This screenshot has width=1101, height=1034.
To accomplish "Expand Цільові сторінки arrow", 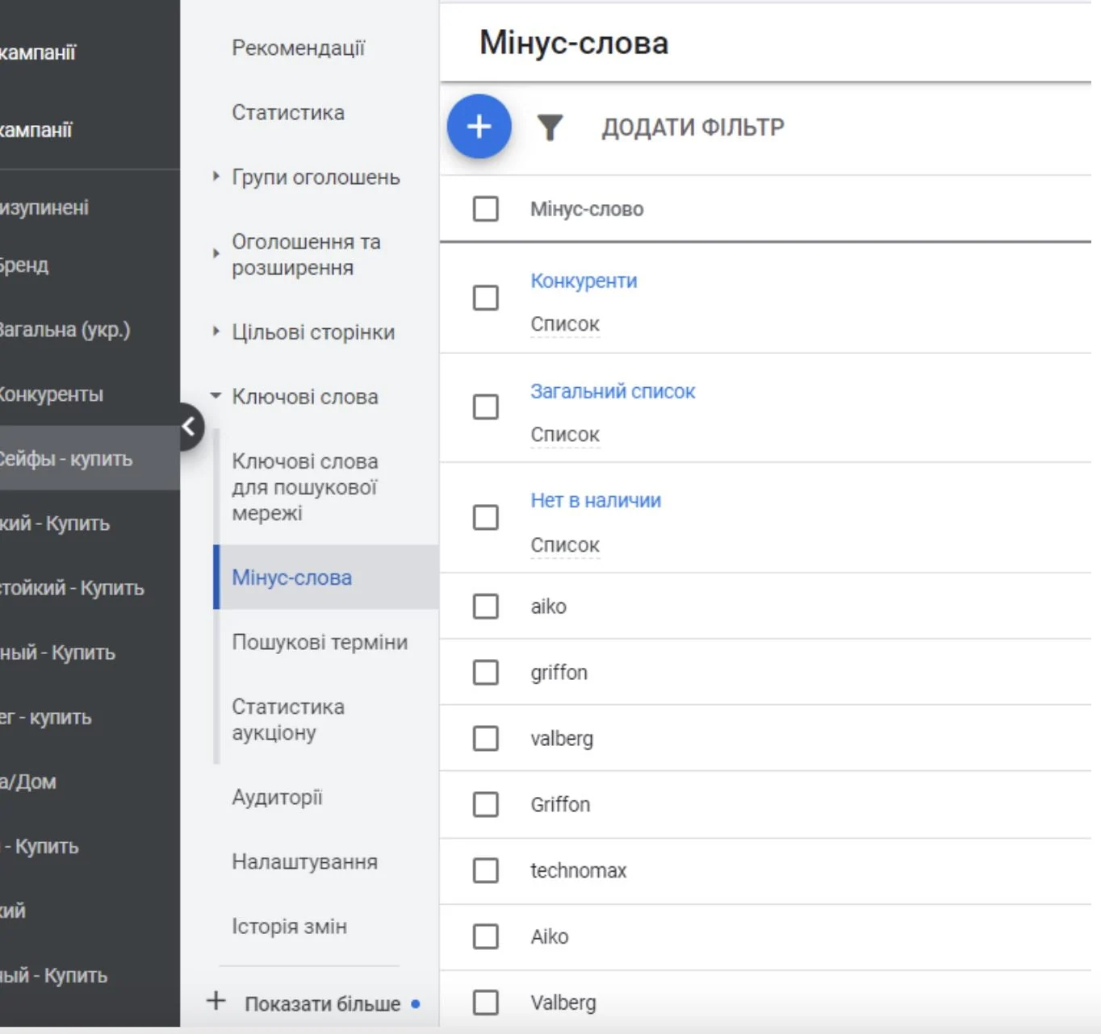I will pyautogui.click(x=216, y=331).
